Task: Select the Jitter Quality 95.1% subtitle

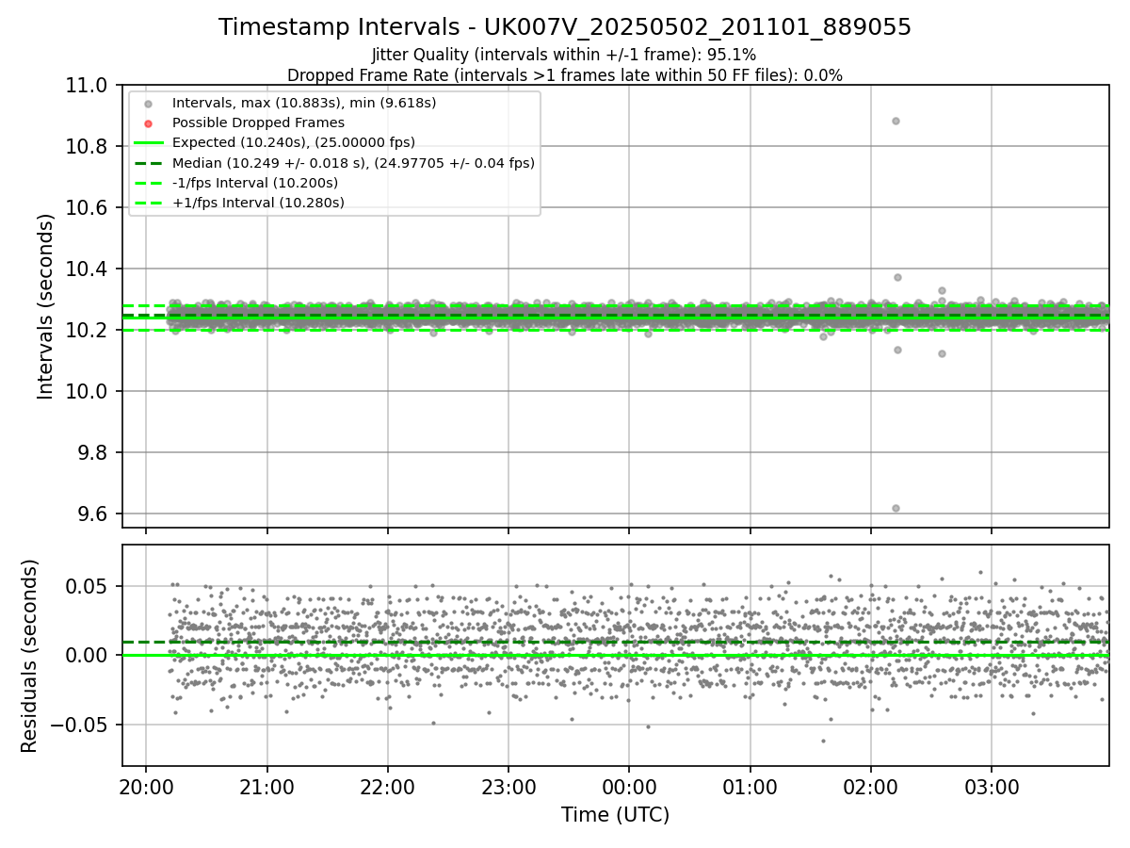Action: coord(564,55)
